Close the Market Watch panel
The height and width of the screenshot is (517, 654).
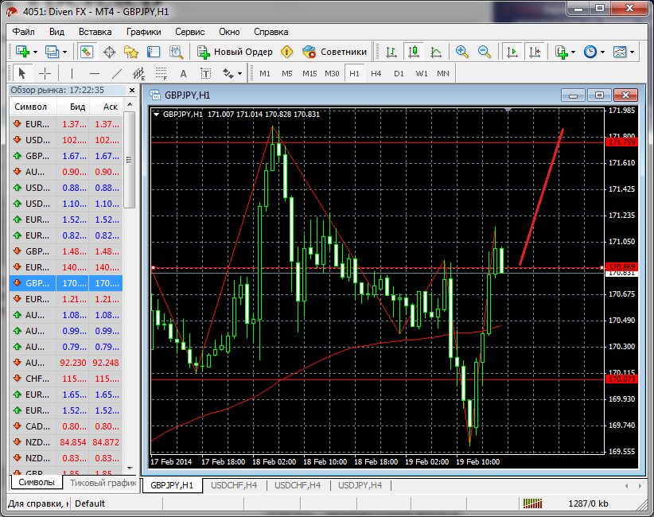(132, 90)
